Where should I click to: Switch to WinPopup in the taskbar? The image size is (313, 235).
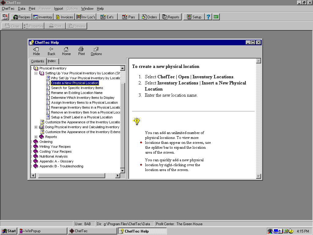click(x=43, y=231)
